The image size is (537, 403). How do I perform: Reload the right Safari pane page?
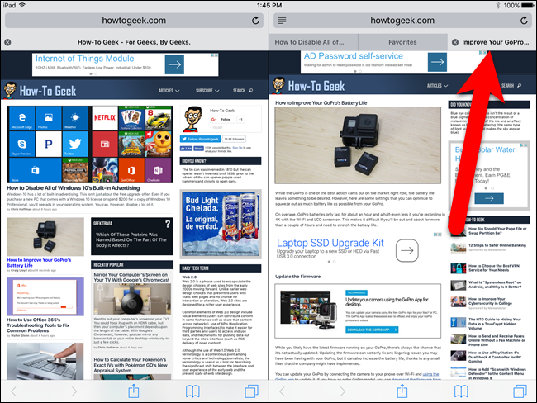[x=524, y=21]
